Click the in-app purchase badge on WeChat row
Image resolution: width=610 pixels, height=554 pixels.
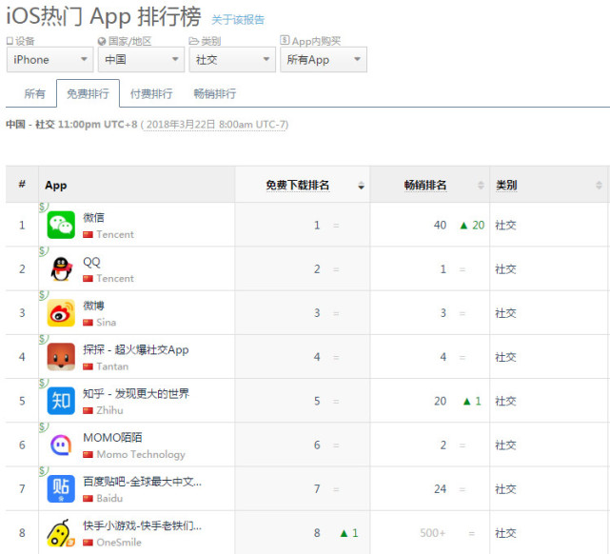[x=43, y=207]
